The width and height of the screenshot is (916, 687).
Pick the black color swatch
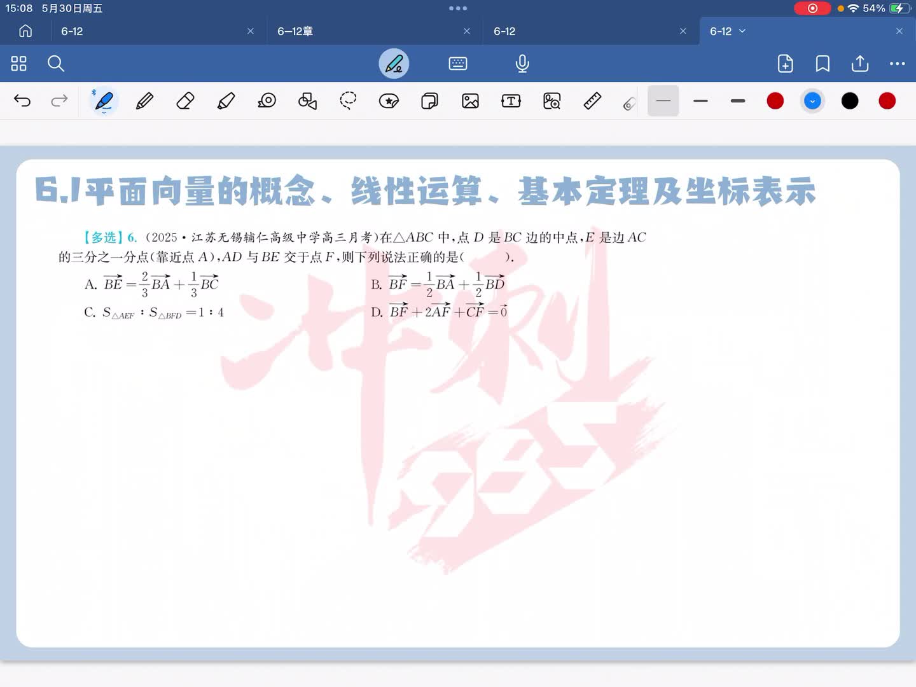pyautogui.click(x=850, y=101)
